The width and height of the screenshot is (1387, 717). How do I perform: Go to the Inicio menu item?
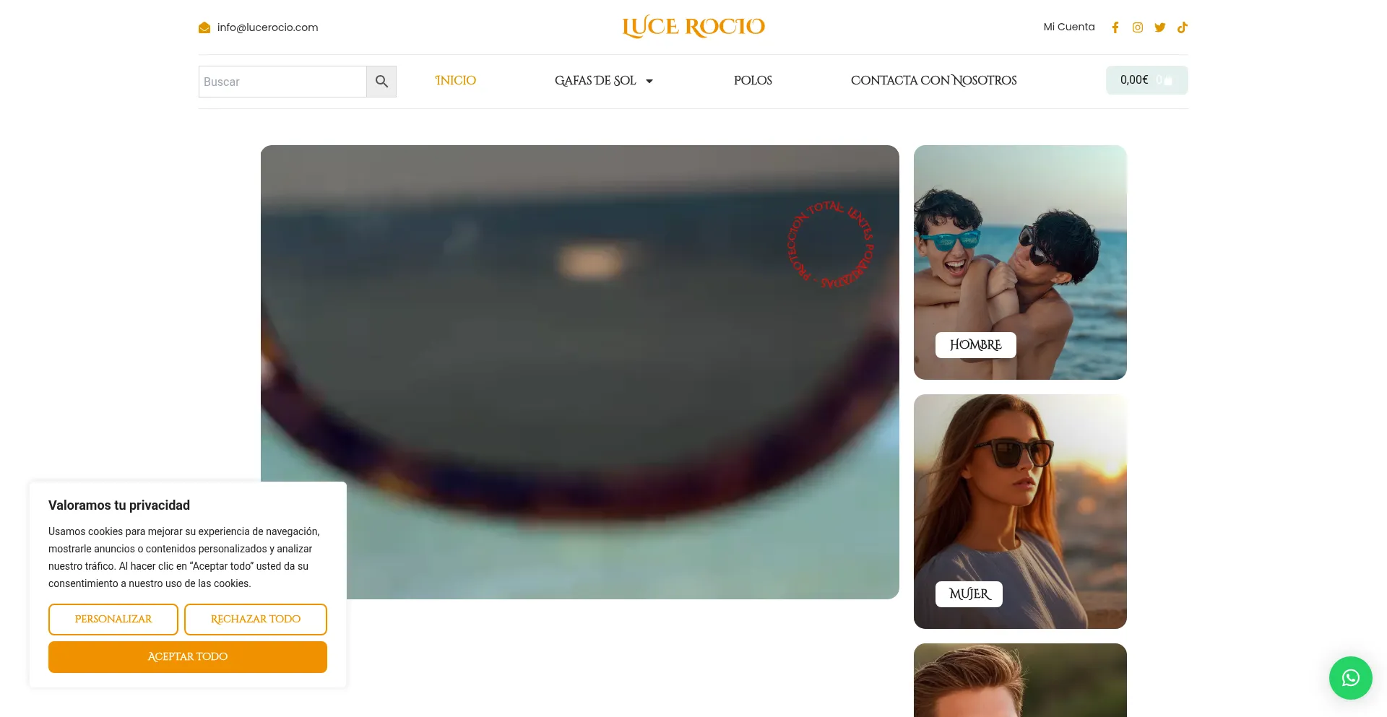click(x=455, y=80)
